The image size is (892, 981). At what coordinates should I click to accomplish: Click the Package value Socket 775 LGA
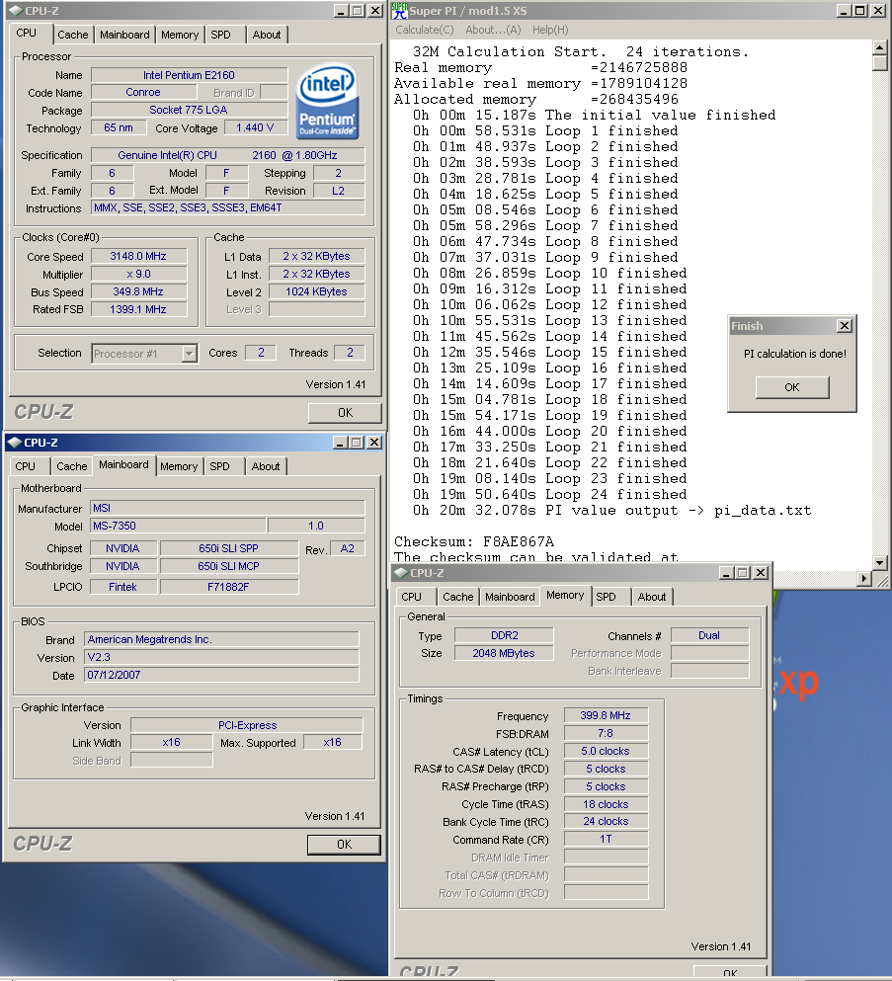(x=189, y=110)
